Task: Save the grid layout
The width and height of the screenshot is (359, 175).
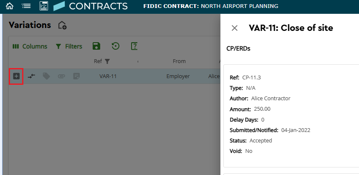Action: coord(96,46)
